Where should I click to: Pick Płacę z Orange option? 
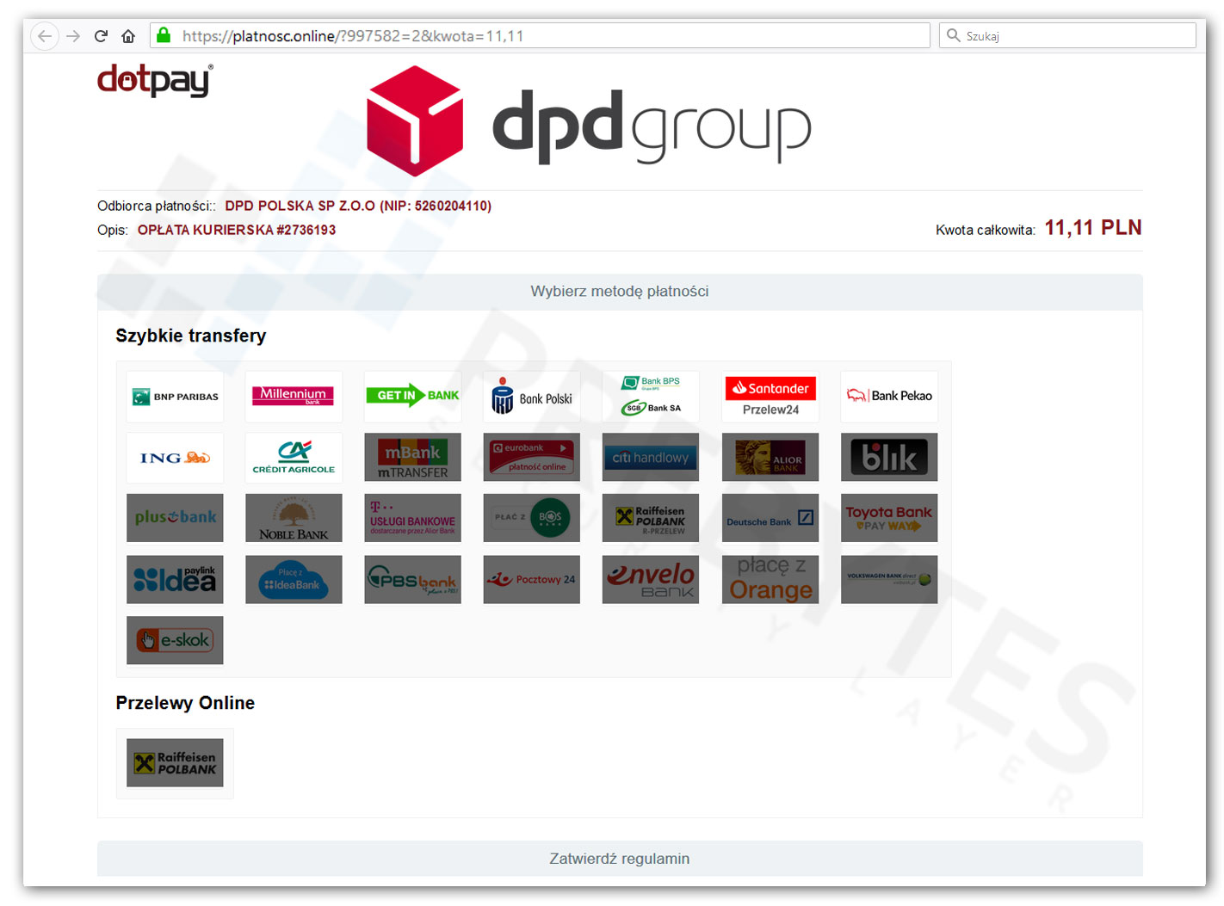(x=770, y=580)
